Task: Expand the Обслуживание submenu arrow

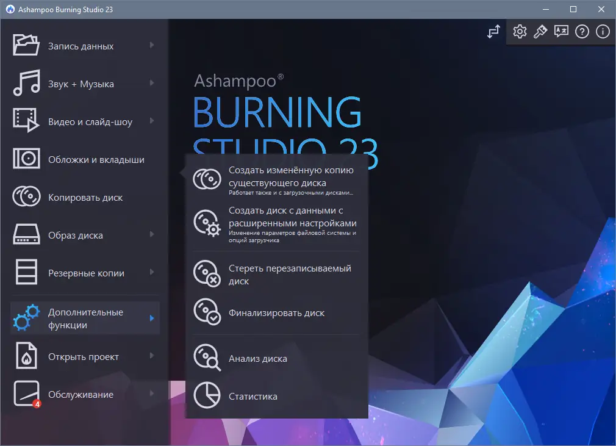Action: click(152, 394)
